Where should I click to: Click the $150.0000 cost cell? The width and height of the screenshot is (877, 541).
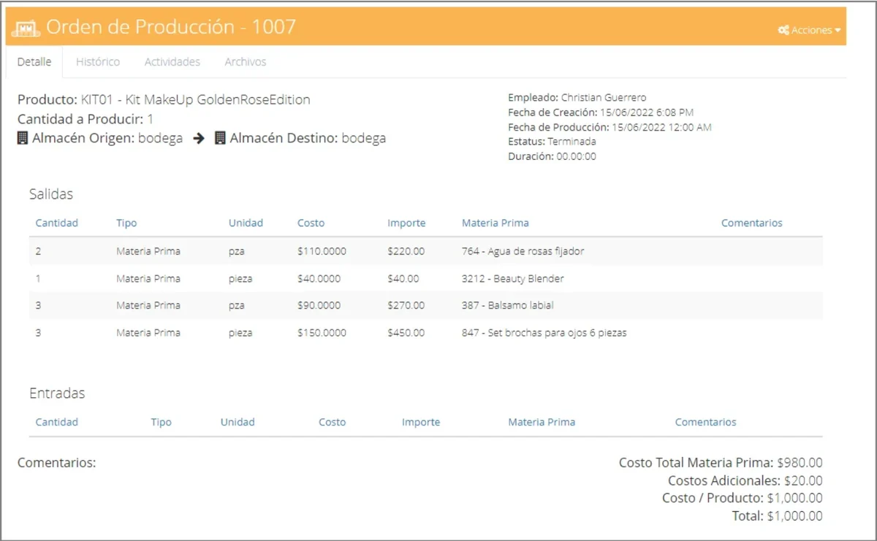point(322,333)
